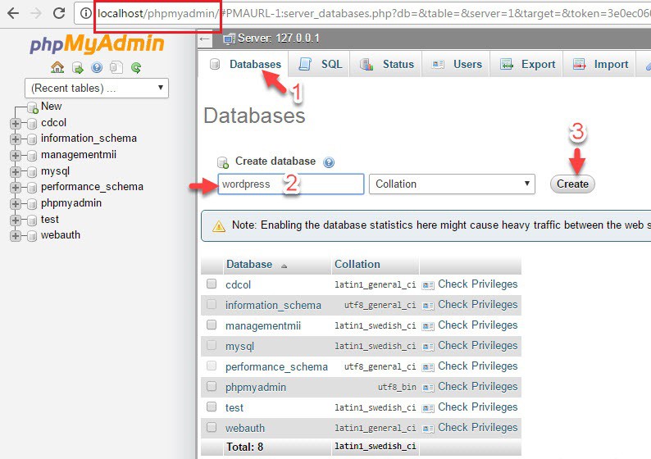Click the database icon beside mysql in the tree
The height and width of the screenshot is (459, 651).
click(32, 172)
